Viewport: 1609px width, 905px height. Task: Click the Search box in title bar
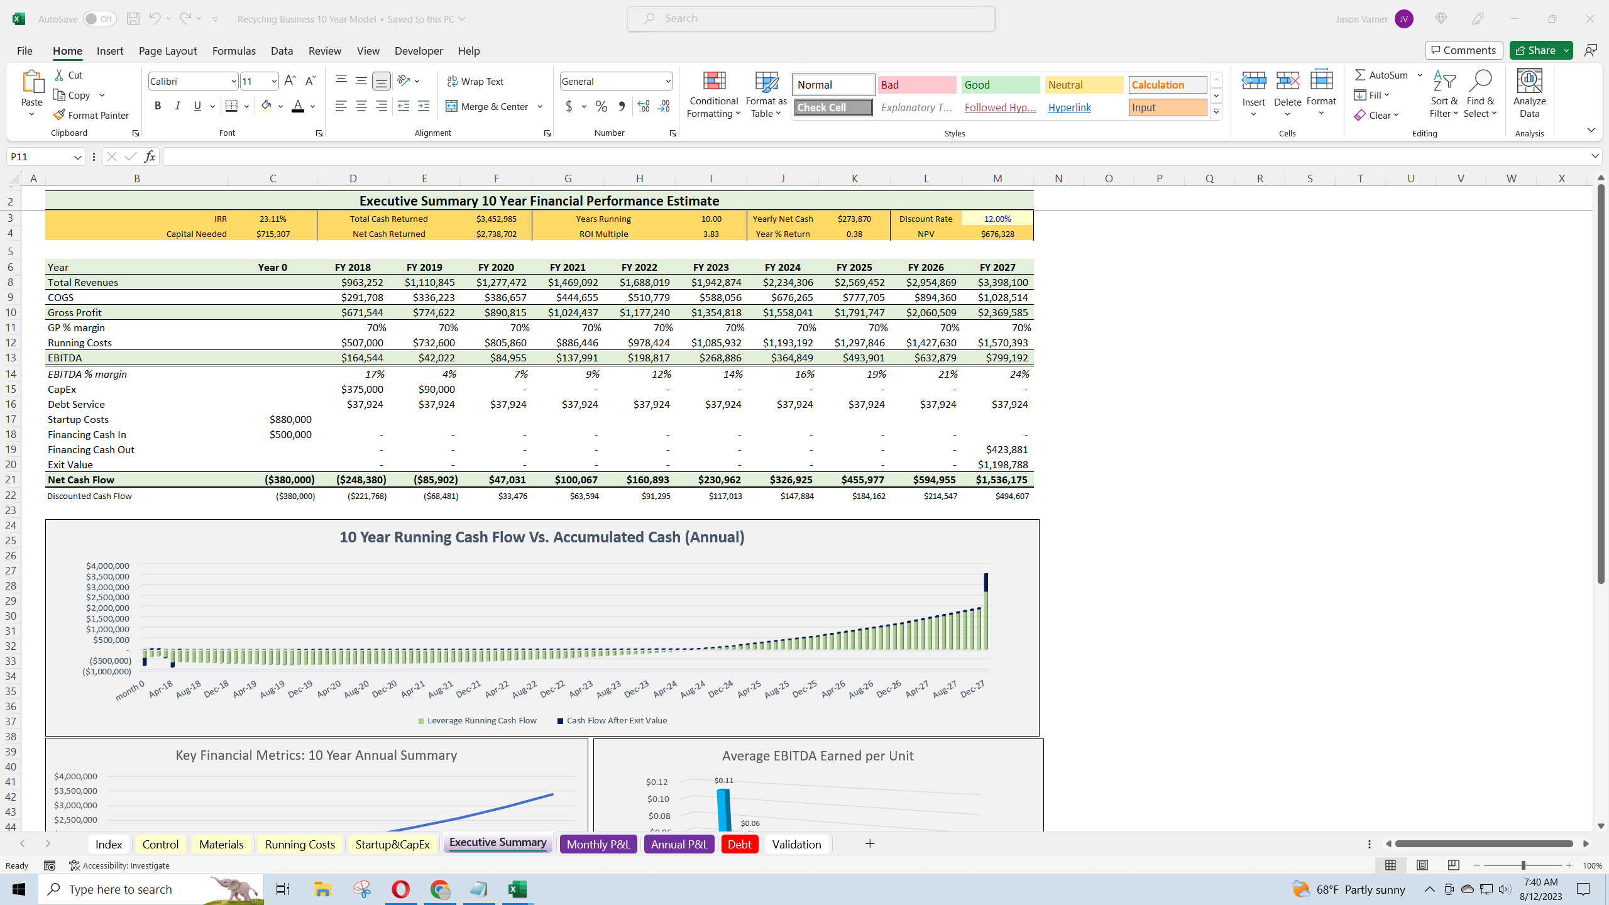pos(811,19)
